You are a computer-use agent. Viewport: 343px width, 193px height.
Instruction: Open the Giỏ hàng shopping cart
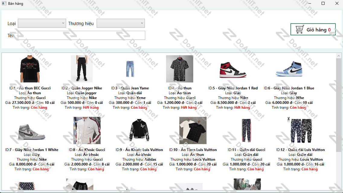point(313,29)
